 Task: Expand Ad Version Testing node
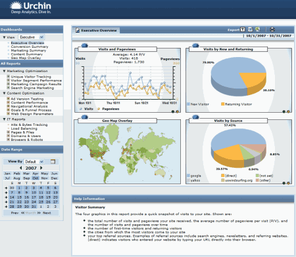tap(8, 99)
